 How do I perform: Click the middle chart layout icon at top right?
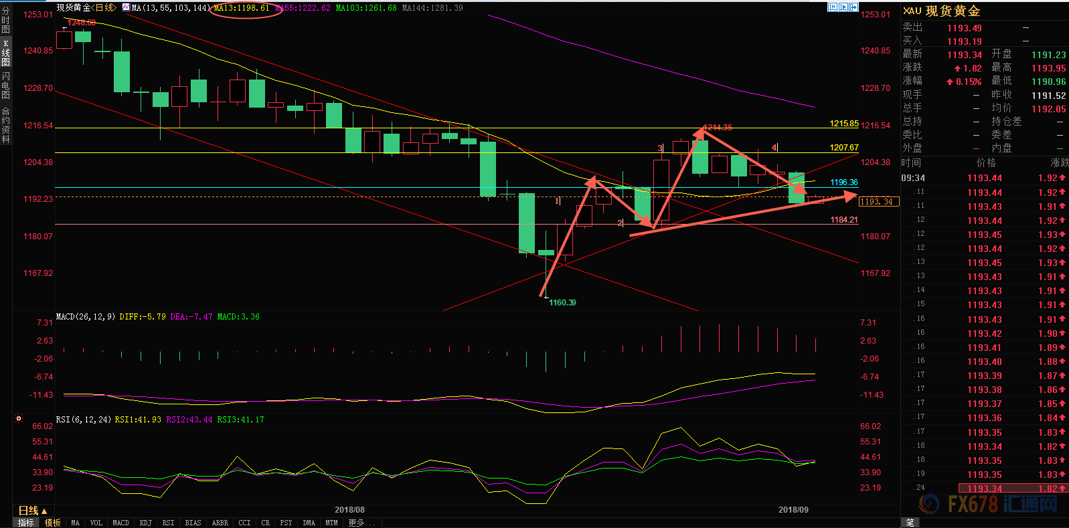843,7
